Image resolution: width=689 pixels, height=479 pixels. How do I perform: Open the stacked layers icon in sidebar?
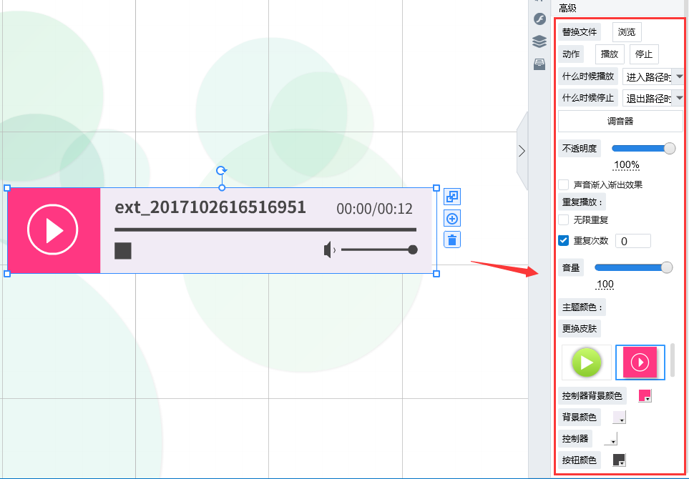(539, 41)
